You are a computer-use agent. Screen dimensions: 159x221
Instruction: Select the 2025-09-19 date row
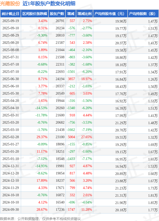tap(11, 21)
